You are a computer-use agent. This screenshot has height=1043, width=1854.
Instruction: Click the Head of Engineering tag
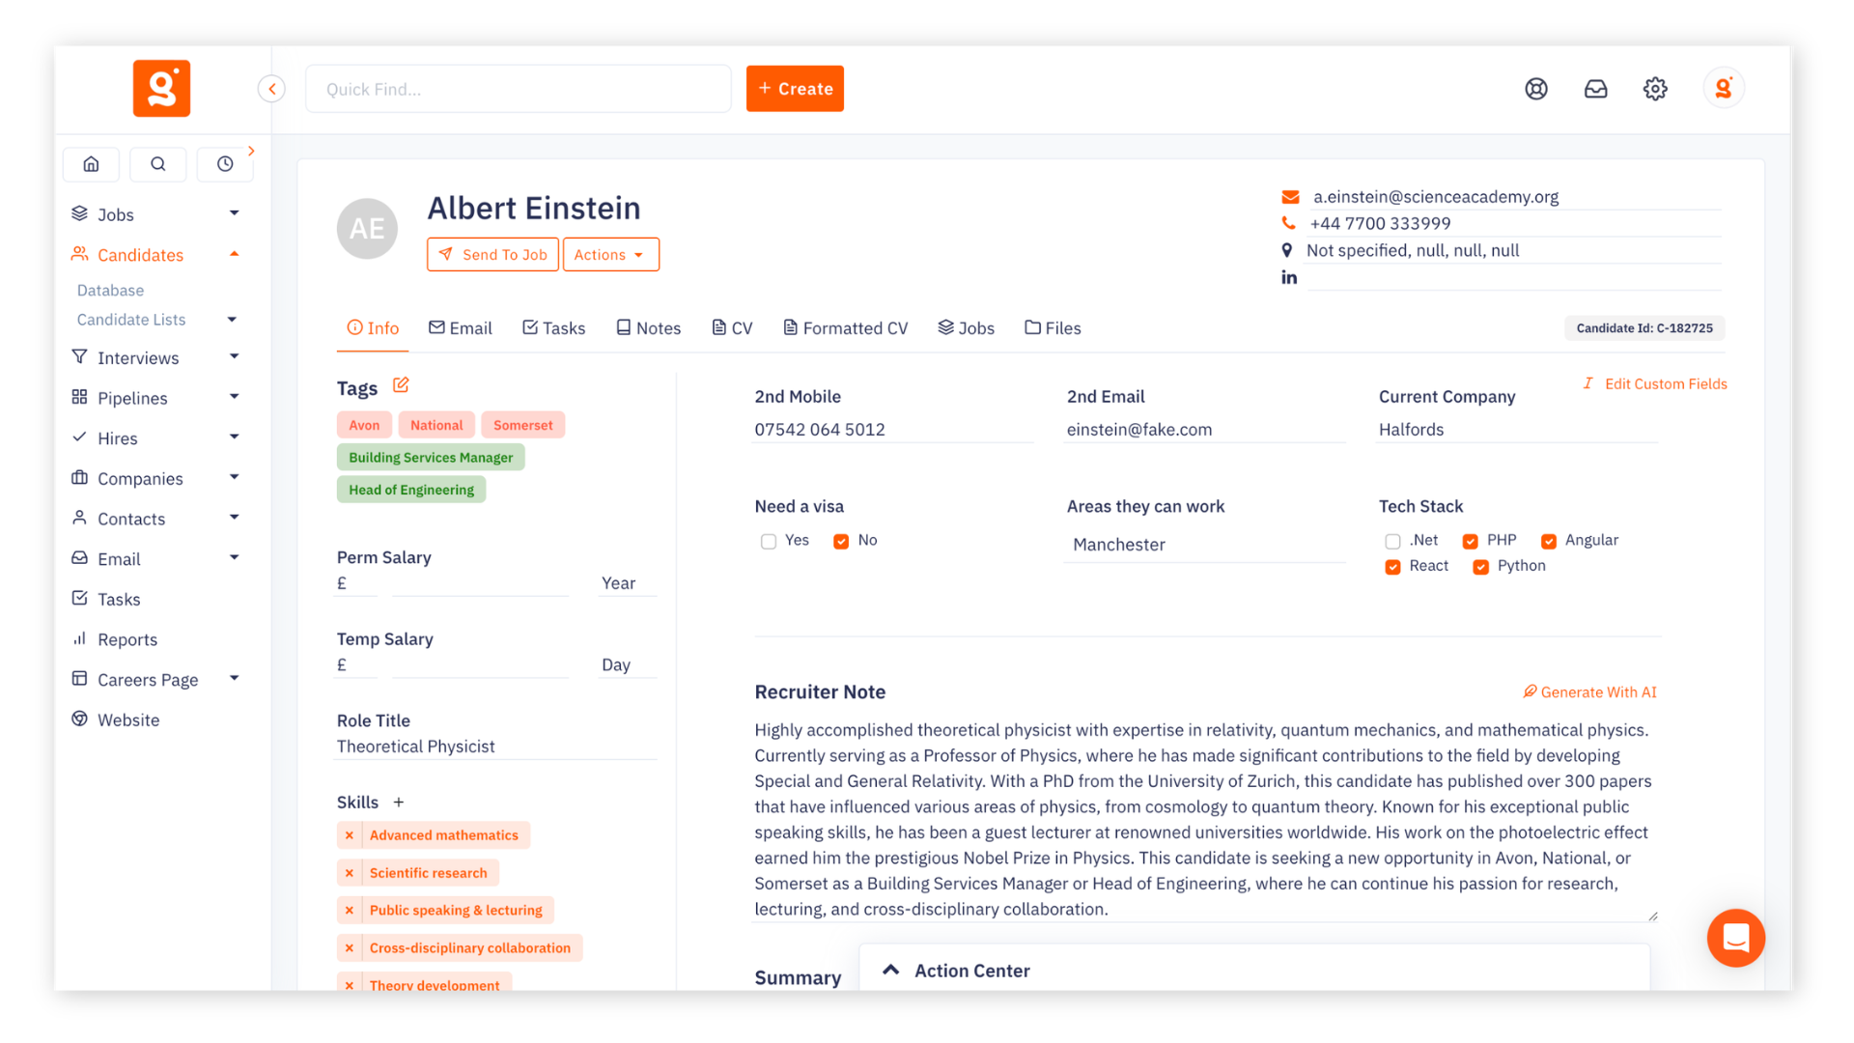(x=411, y=490)
